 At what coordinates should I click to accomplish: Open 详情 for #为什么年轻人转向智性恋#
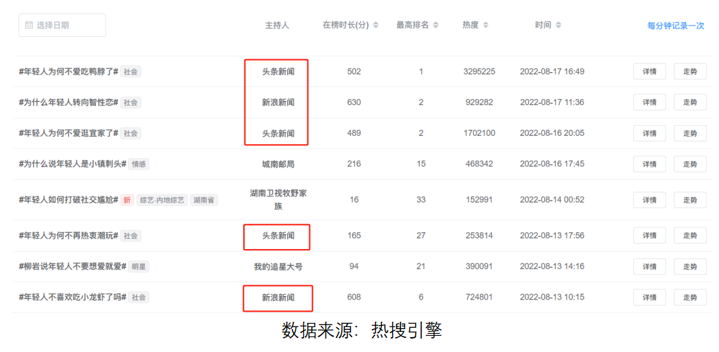pyautogui.click(x=649, y=102)
